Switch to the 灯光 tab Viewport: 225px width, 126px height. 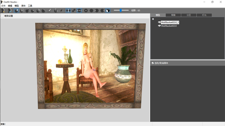pos(204,15)
